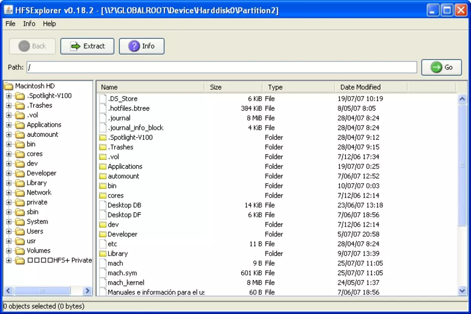The width and height of the screenshot is (471, 314).
Task: Click the bin folder name in file list
Action: [112, 186]
